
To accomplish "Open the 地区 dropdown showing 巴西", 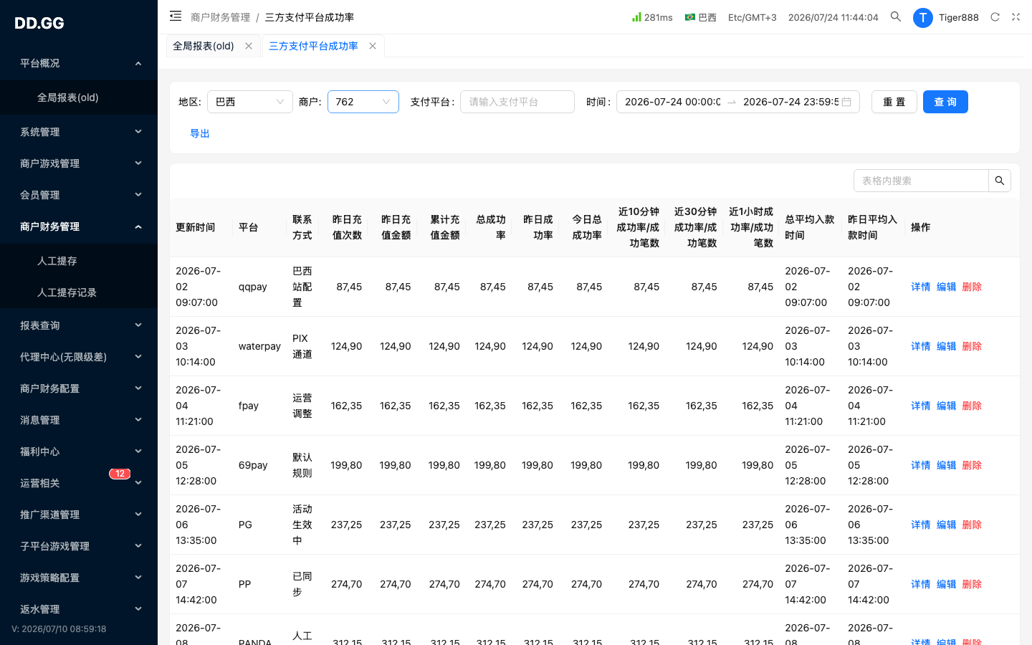I will [x=250, y=102].
